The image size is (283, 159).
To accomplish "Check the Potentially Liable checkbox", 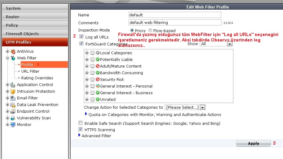I will (93, 59).
